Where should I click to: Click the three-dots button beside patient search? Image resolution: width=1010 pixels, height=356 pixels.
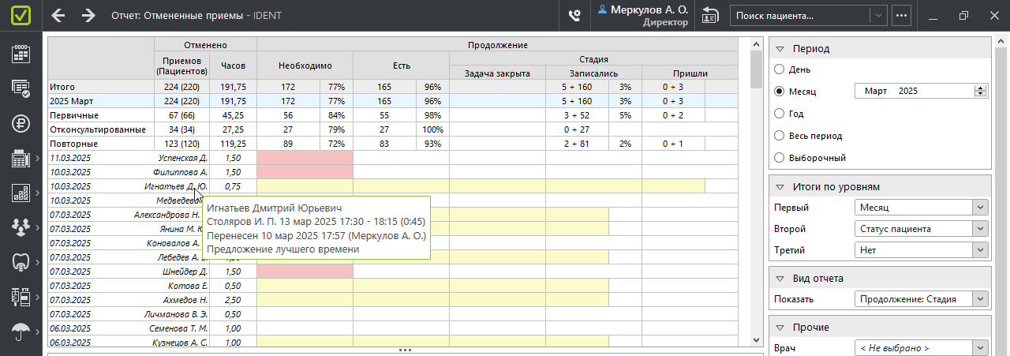902,15
